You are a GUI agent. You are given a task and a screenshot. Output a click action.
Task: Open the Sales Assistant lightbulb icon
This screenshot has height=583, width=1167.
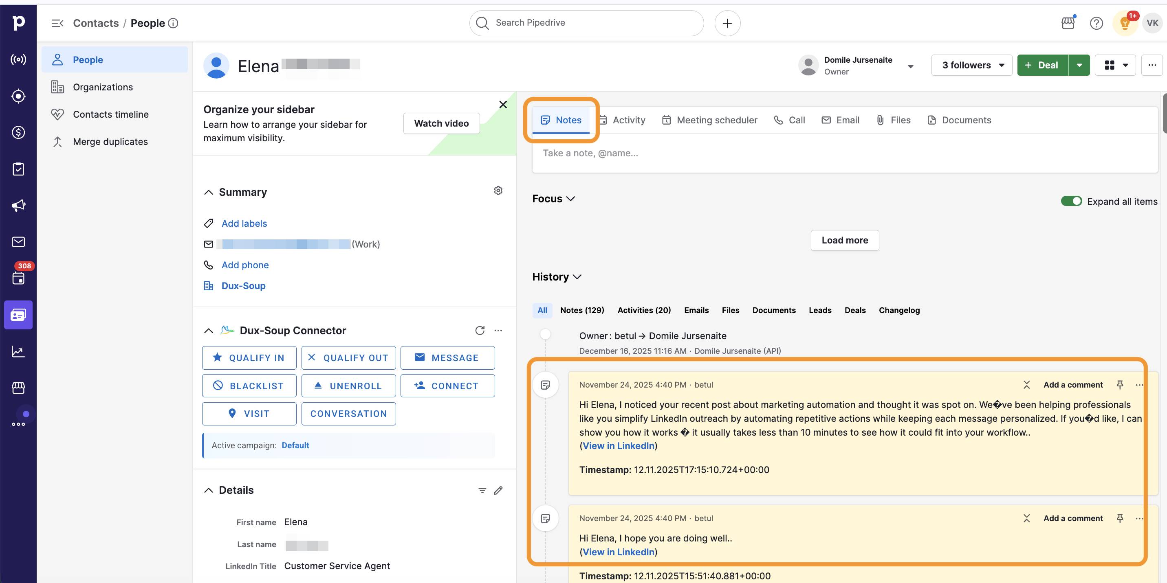(1124, 23)
